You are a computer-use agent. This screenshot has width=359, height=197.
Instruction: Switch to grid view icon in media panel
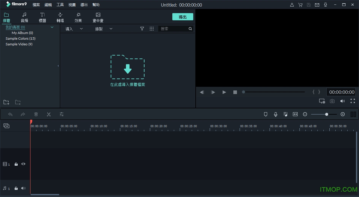(152, 29)
